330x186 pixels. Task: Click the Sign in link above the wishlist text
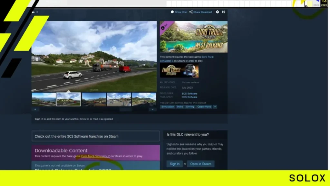pos(39,119)
